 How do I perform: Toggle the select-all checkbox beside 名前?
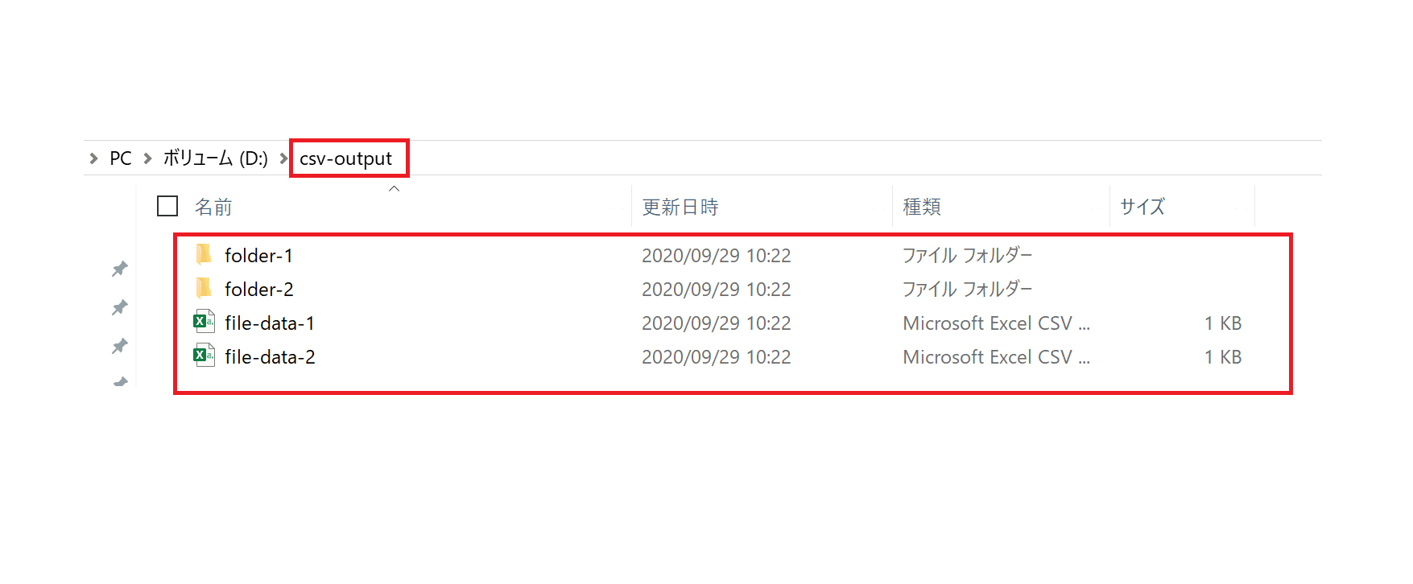[167, 206]
